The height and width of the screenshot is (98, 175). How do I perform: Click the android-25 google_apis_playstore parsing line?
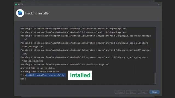point(84,45)
